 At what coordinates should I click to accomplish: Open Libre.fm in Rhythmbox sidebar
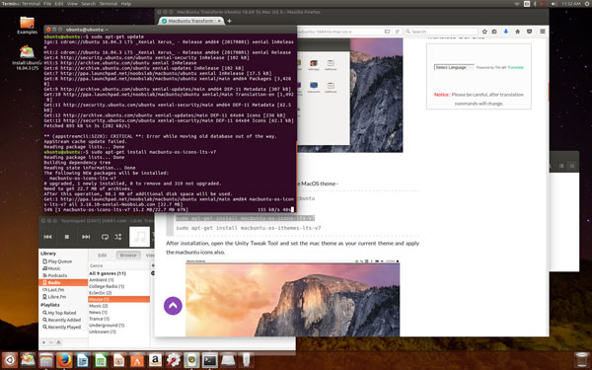coord(54,297)
